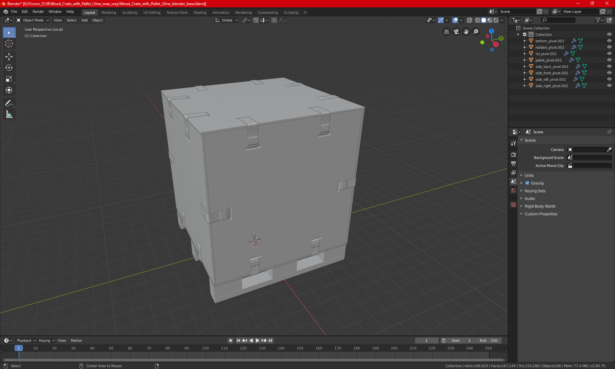
Task: Click the Cursor tool icon
Action: coord(9,44)
